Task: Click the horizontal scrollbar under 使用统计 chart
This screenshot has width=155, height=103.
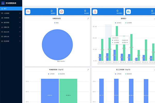Action: pyautogui.click(x=126, y=64)
